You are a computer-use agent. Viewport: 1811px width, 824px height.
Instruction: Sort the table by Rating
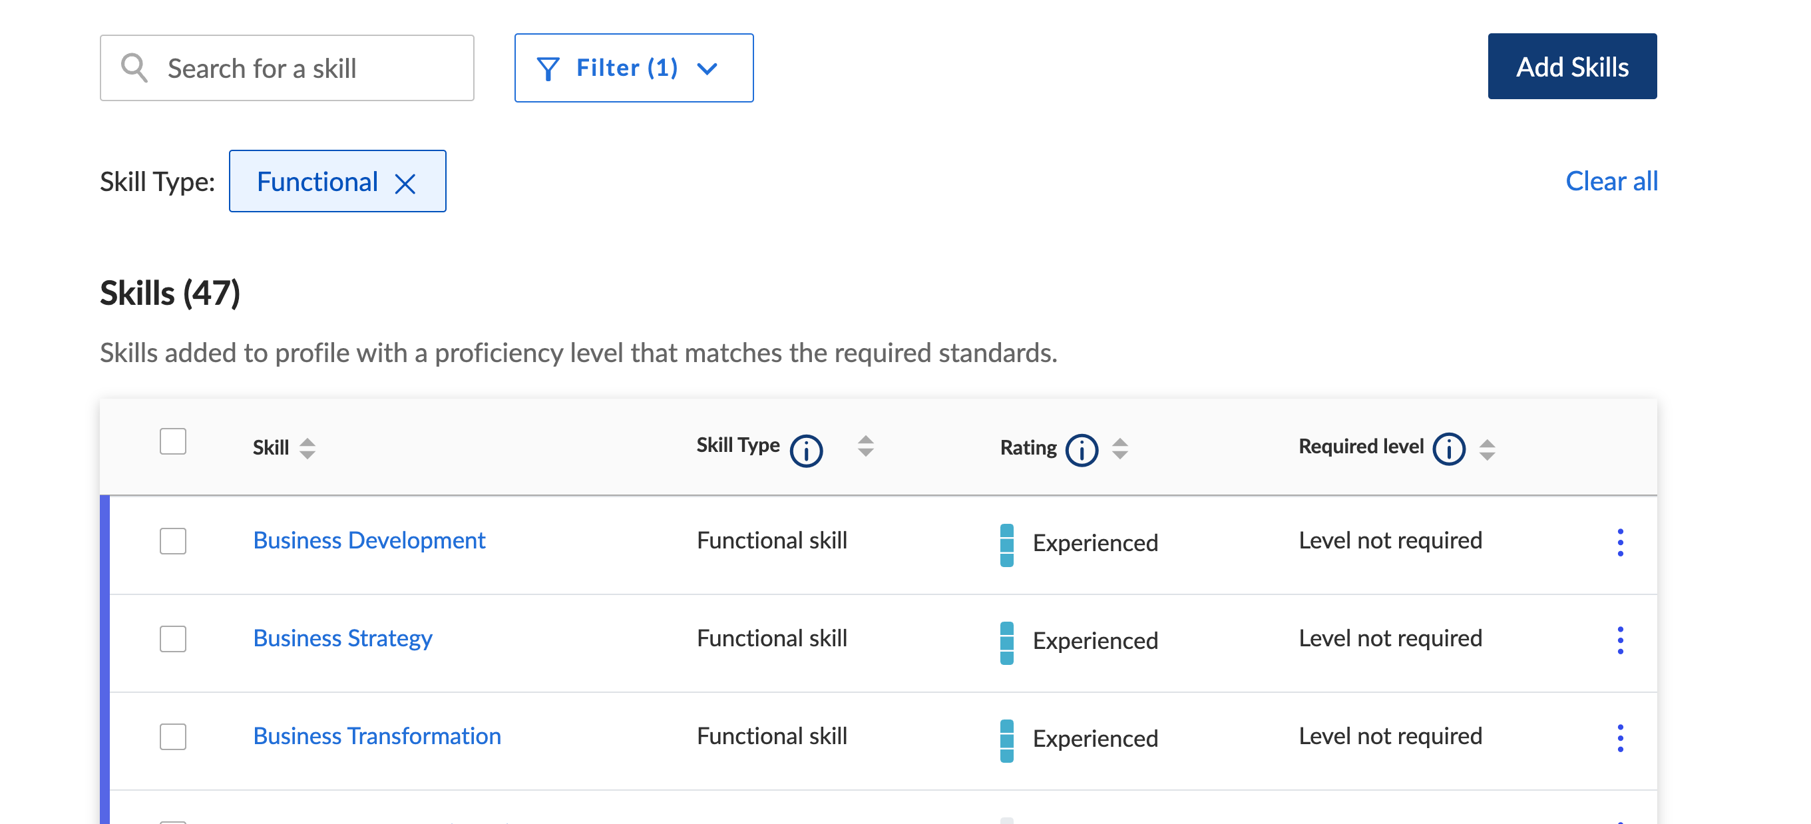click(1120, 448)
